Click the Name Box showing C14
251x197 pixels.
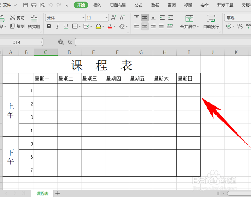point(21,42)
